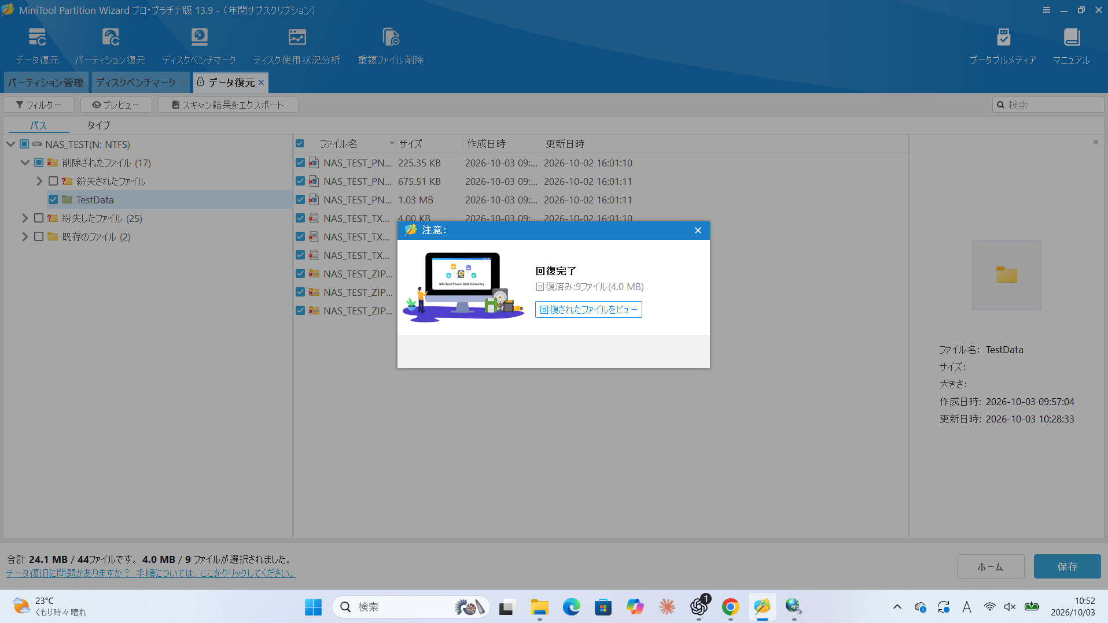Open Copilot from taskbar
This screenshot has width=1108, height=623.
coord(635,607)
